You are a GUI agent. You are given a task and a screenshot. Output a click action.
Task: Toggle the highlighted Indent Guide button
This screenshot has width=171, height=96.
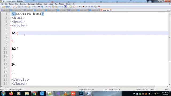(65, 7)
